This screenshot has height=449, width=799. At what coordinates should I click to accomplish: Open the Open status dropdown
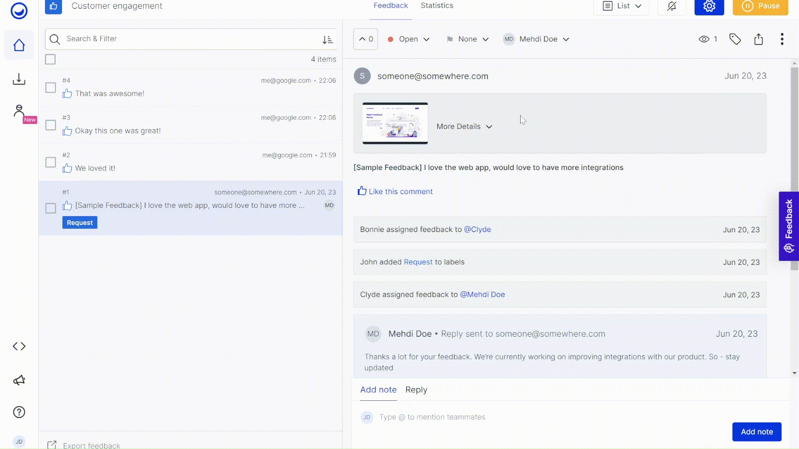point(408,39)
